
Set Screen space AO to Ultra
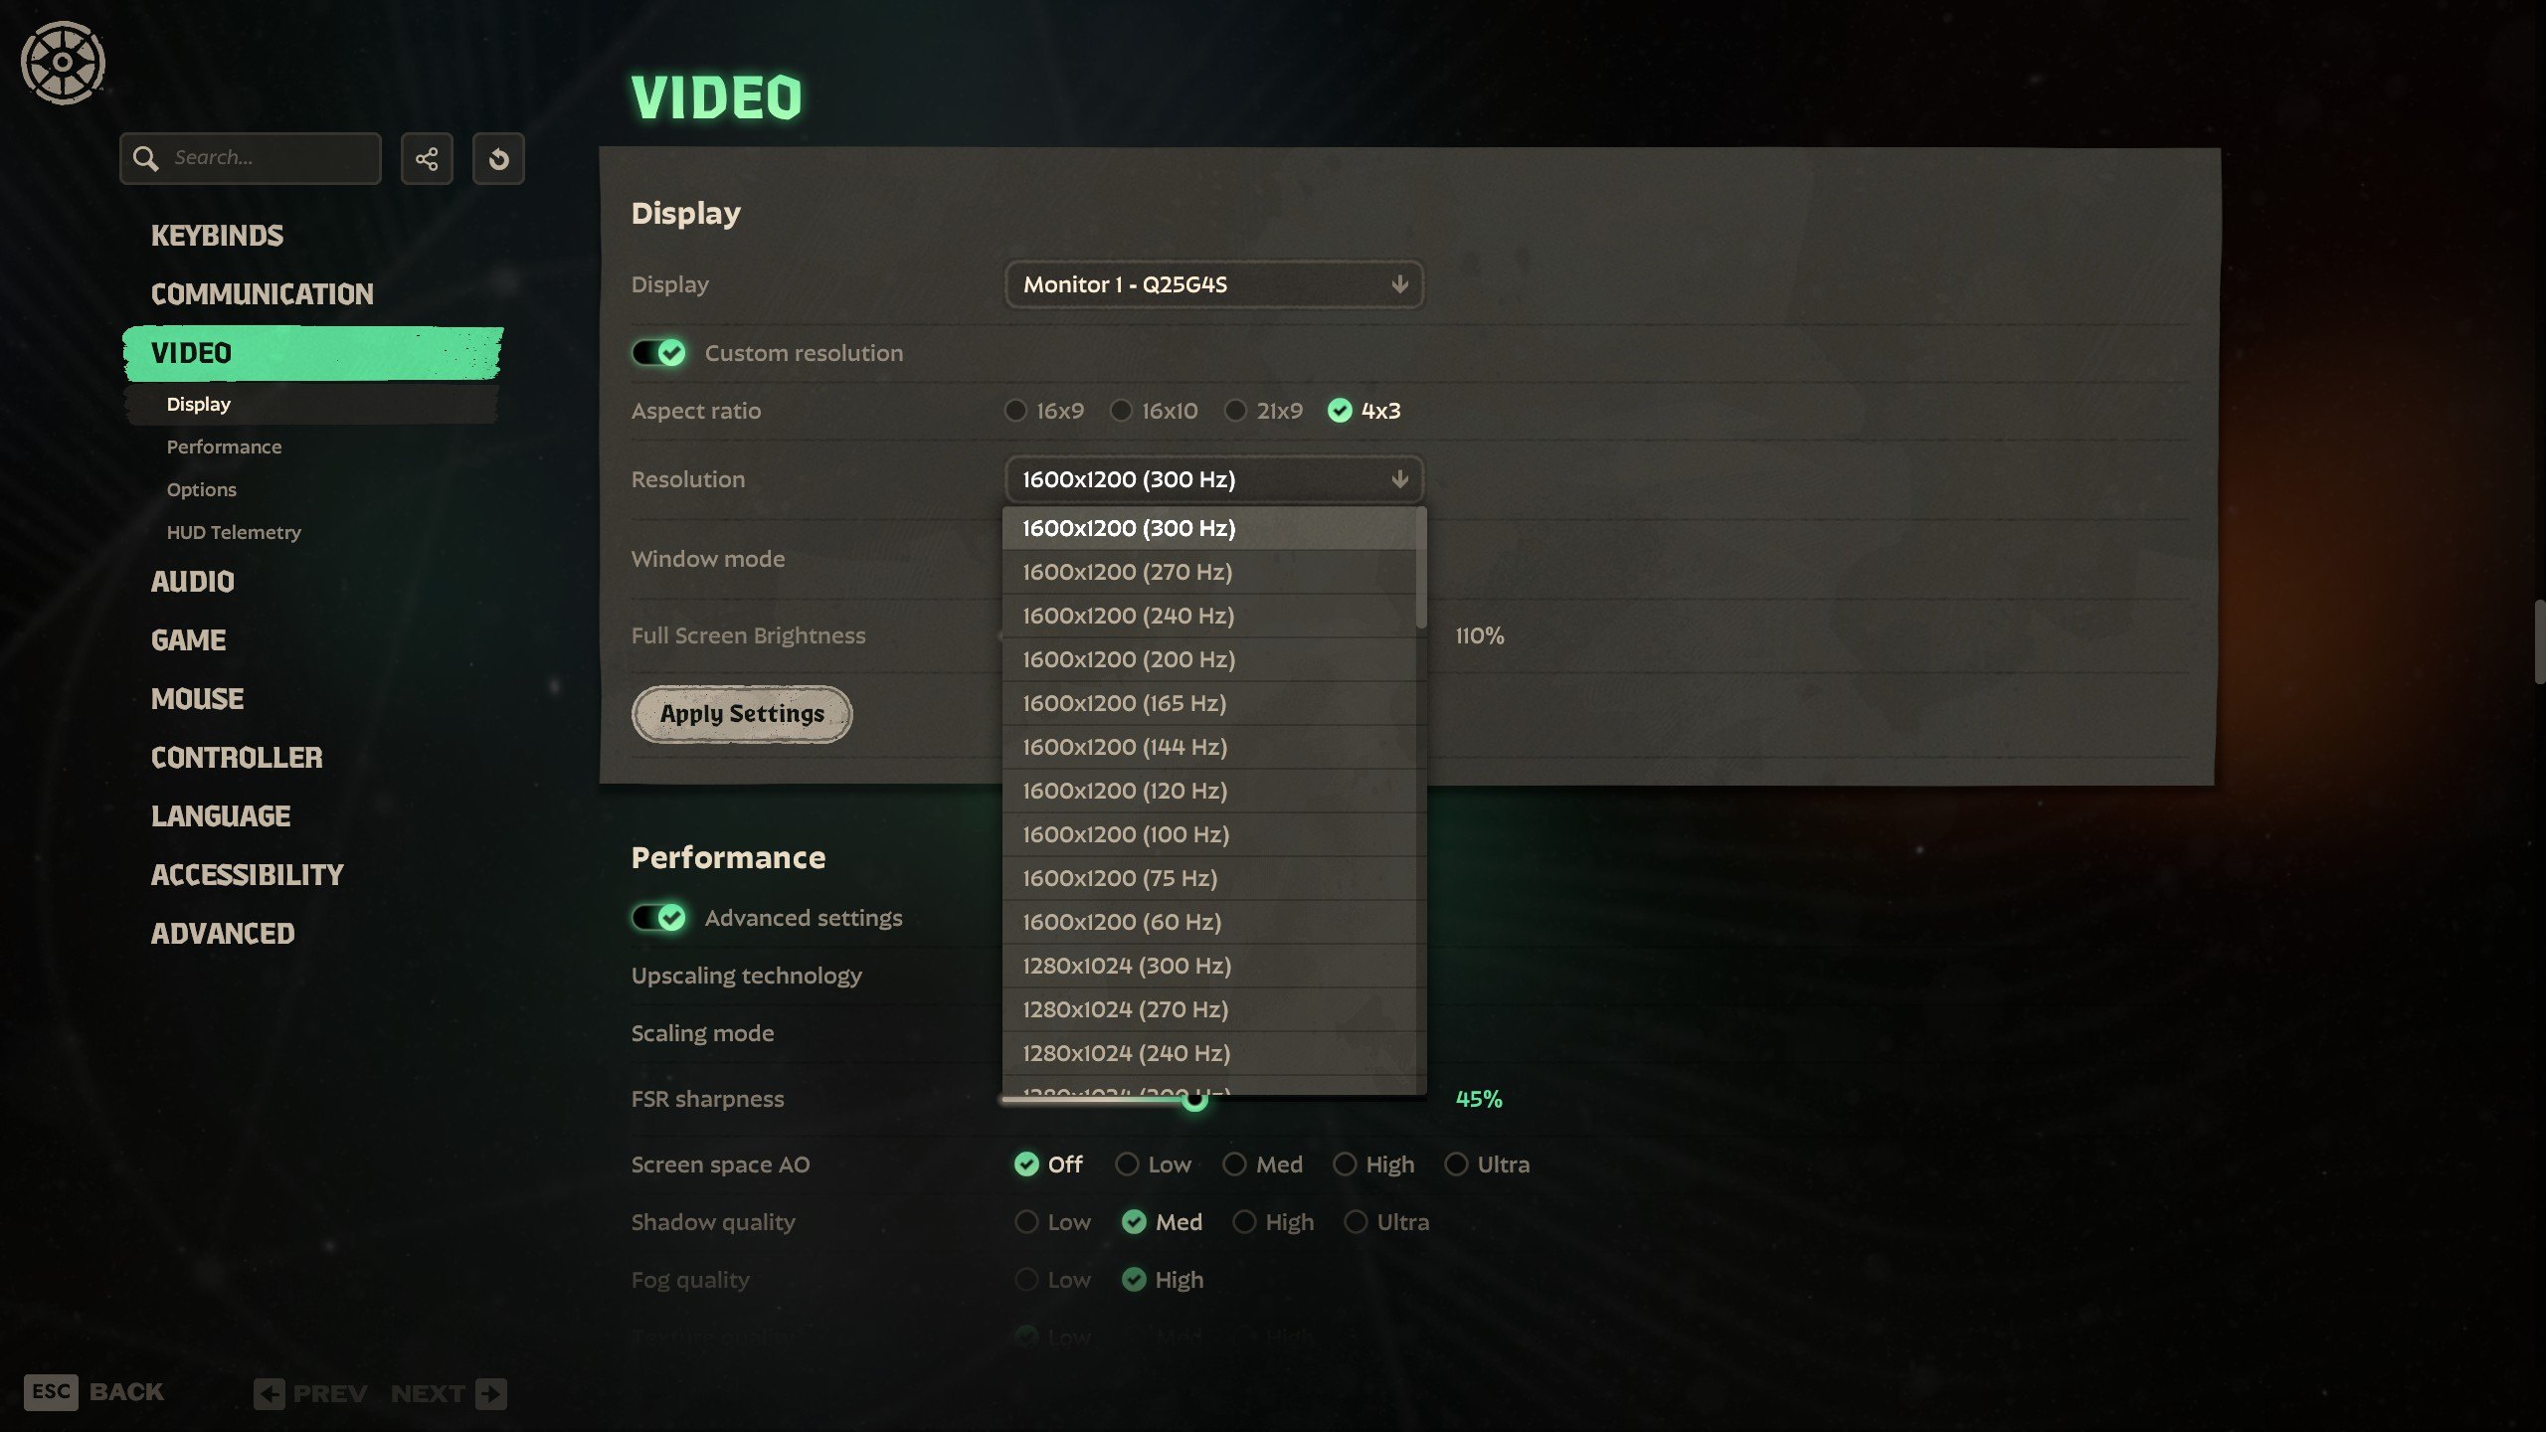coord(1487,1164)
